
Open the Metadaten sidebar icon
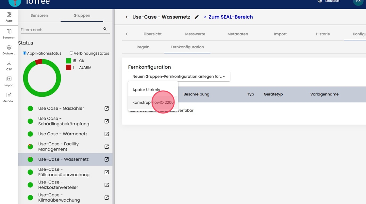(x=9, y=95)
